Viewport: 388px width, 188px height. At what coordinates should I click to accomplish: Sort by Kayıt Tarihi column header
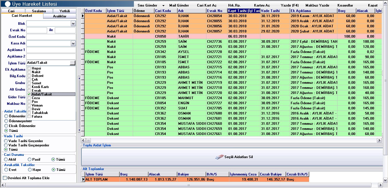pyautogui.click(x=244, y=11)
